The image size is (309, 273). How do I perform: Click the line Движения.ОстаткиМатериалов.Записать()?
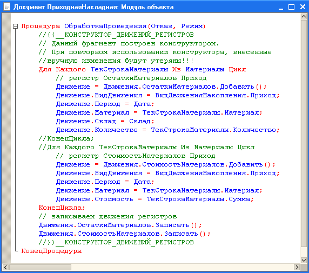point(120,225)
